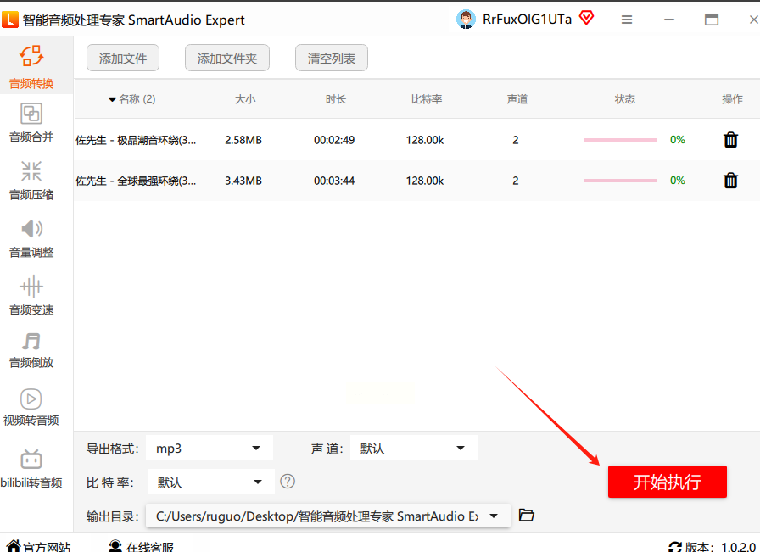Open the 音量调整 volume adjust tool

pyautogui.click(x=31, y=238)
